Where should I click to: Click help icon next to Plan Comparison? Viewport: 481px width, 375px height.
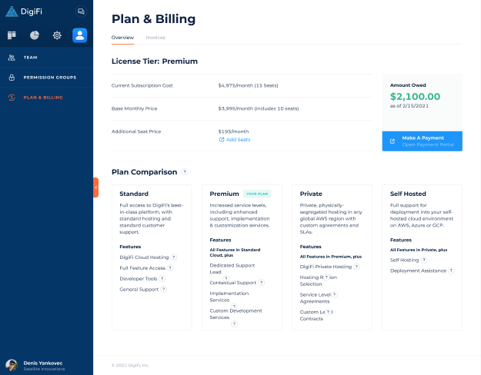pos(185,172)
